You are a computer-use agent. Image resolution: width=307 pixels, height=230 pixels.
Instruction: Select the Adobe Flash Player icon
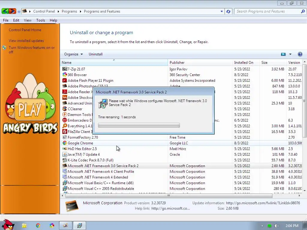point(65,80)
